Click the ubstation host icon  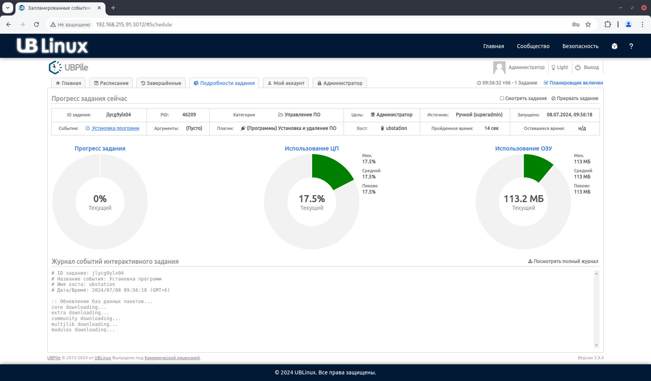coord(382,128)
